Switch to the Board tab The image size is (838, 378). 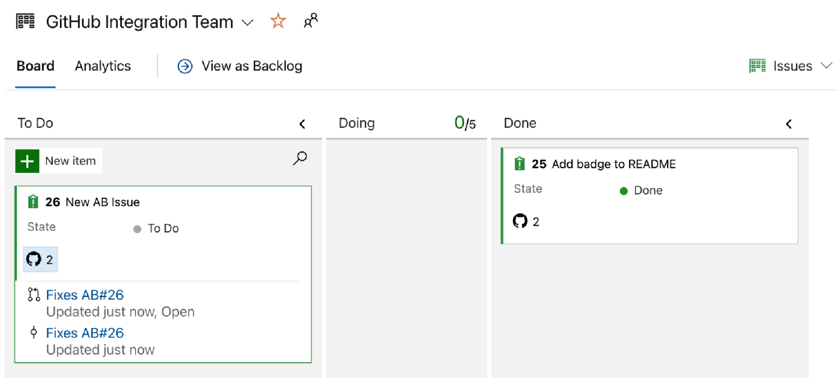[36, 66]
